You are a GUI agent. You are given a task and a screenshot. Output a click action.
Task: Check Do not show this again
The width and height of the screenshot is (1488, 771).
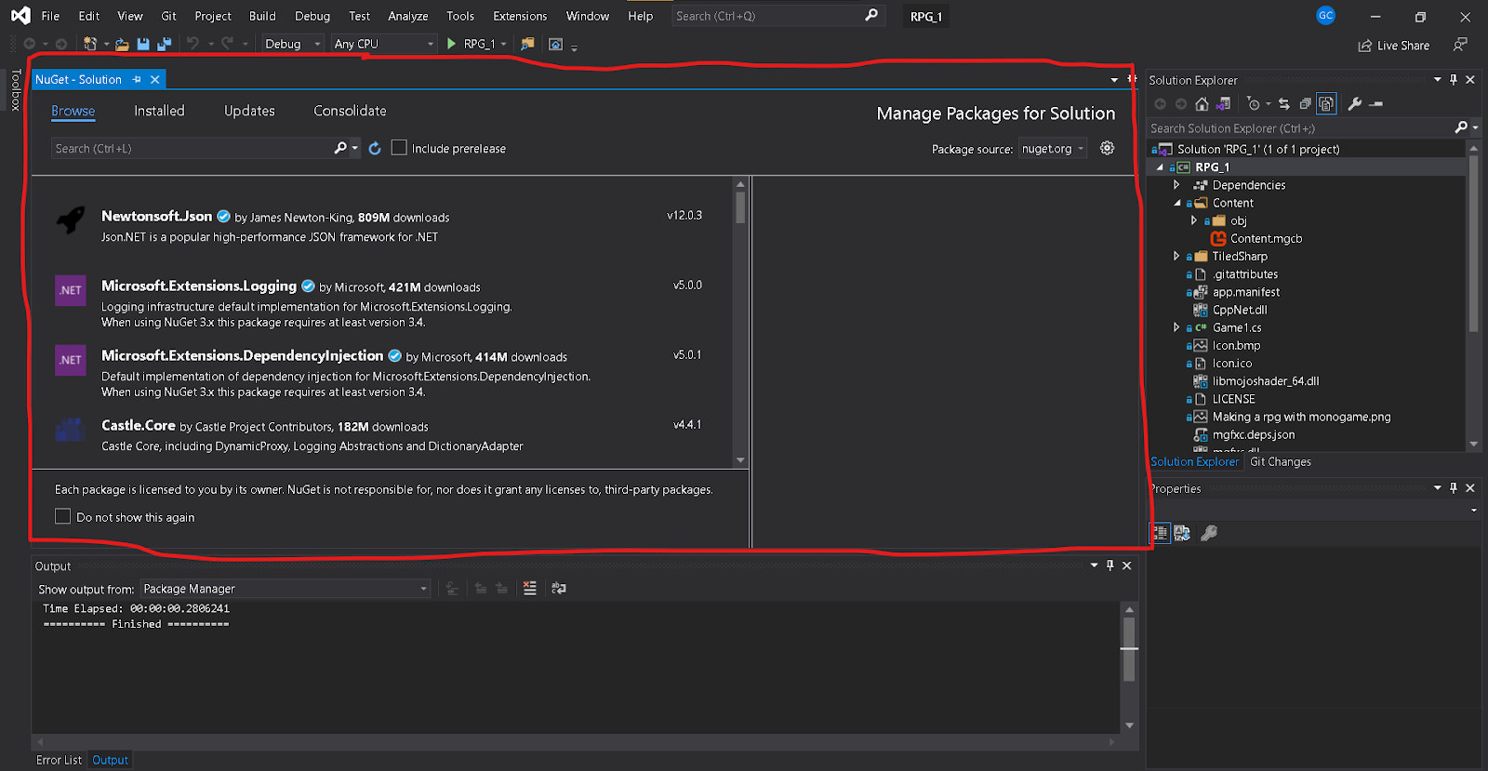click(x=62, y=516)
